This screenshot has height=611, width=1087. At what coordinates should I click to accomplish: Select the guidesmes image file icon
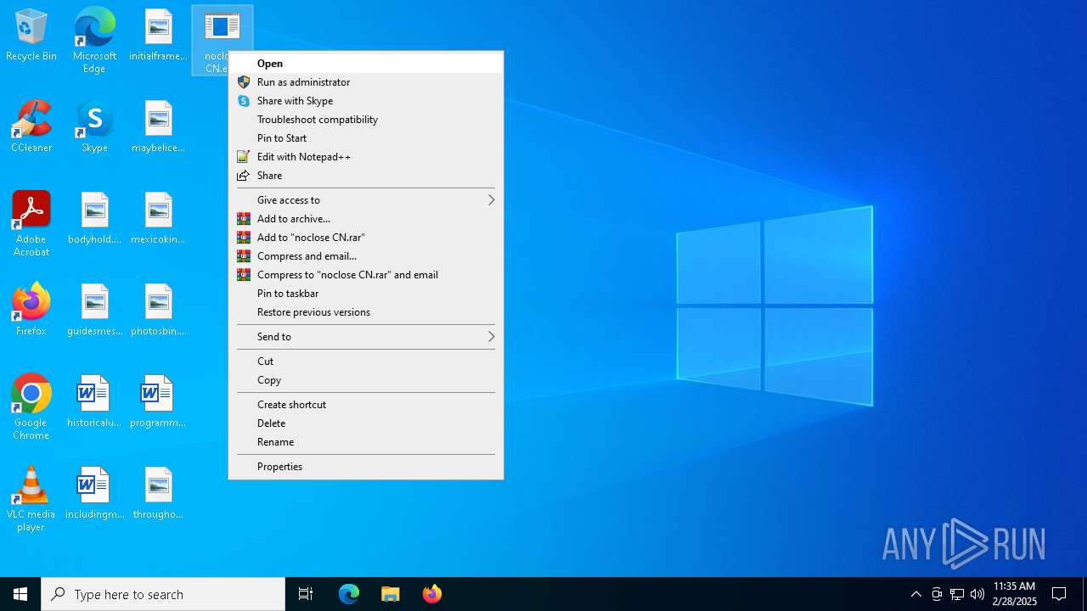94,311
